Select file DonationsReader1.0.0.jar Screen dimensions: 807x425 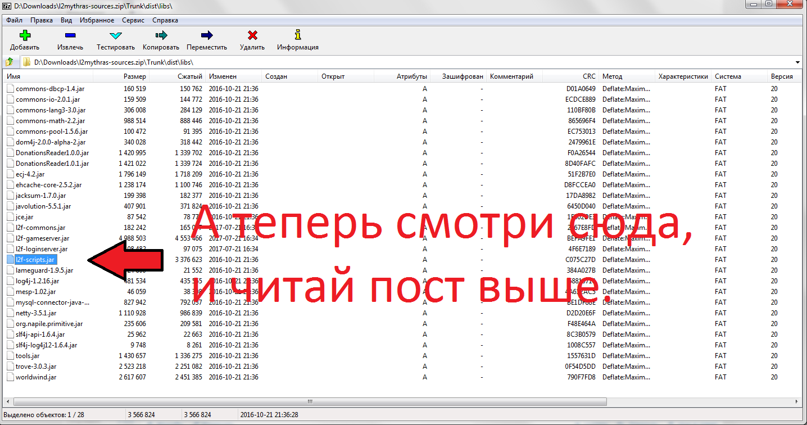[52, 153]
